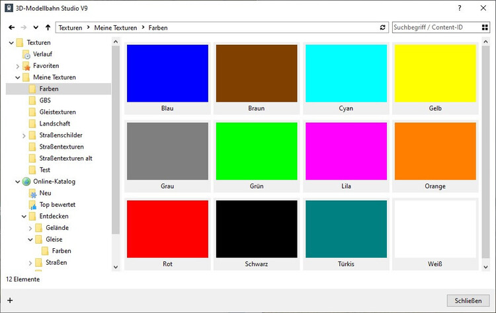Click texture grid scrollbar down arrow
The image size is (496, 313).
pos(485,267)
